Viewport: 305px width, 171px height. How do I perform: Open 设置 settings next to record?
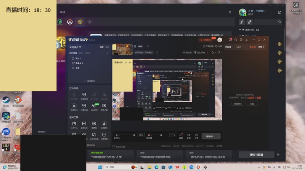[x=196, y=136]
